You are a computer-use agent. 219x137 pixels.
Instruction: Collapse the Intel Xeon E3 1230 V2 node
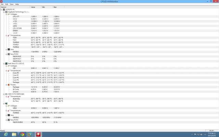coord(4,63)
